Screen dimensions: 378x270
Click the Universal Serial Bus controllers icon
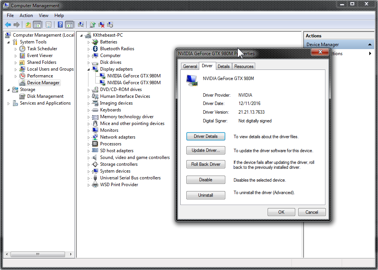click(95, 178)
